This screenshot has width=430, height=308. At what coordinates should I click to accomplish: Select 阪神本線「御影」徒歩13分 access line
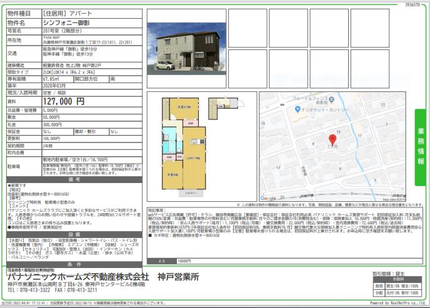[67, 54]
